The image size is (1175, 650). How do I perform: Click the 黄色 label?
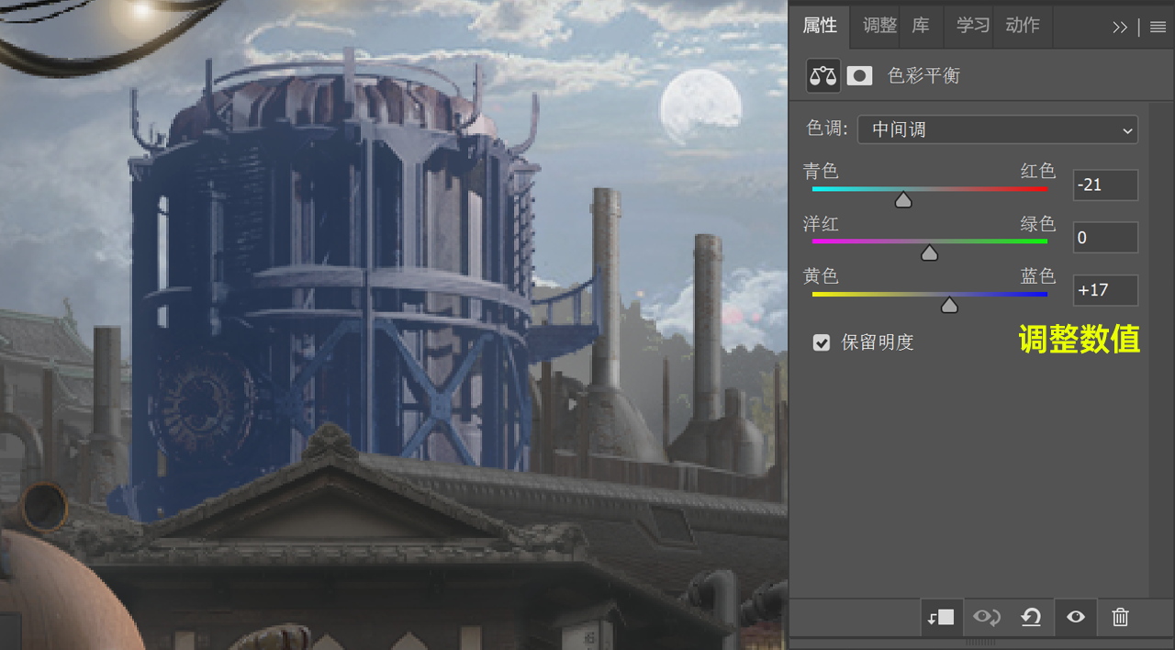click(x=821, y=276)
